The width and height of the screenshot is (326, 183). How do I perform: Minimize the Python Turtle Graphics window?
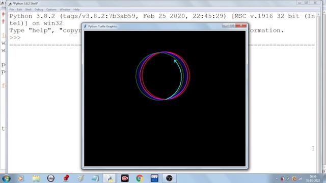tap(225, 25)
